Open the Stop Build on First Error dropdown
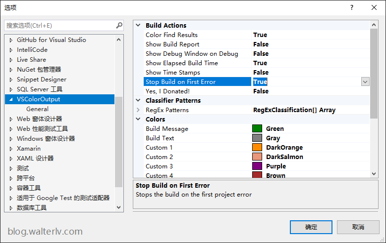This screenshot has height=243, width=386. (x=365, y=82)
